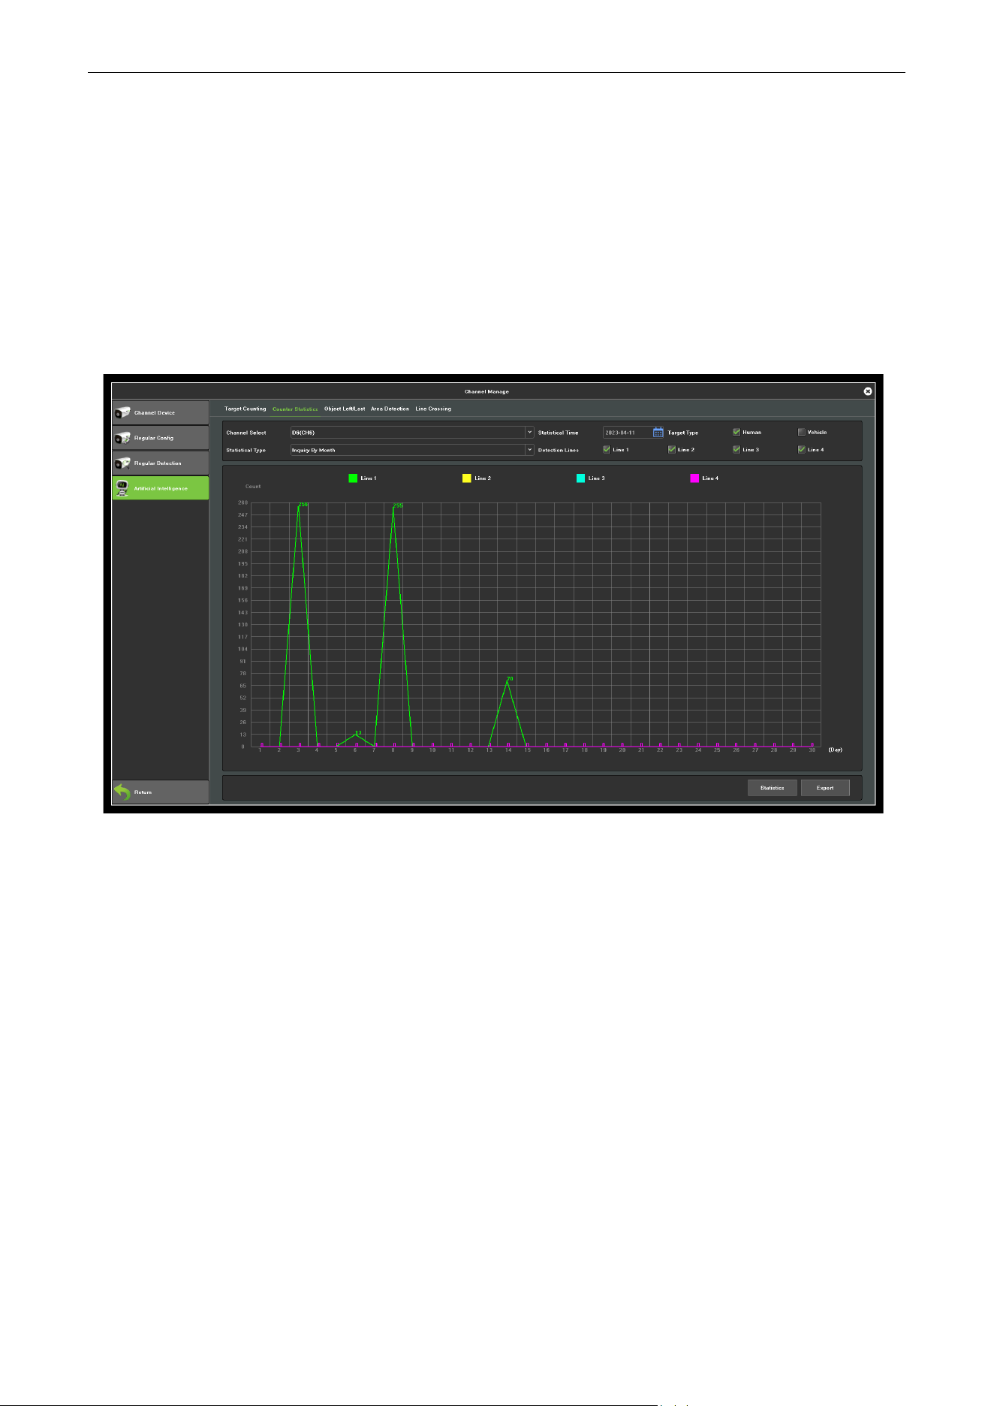Screen dimensions: 994x1406
Task: Open the Statistical Time calendar picker
Action: 658,432
